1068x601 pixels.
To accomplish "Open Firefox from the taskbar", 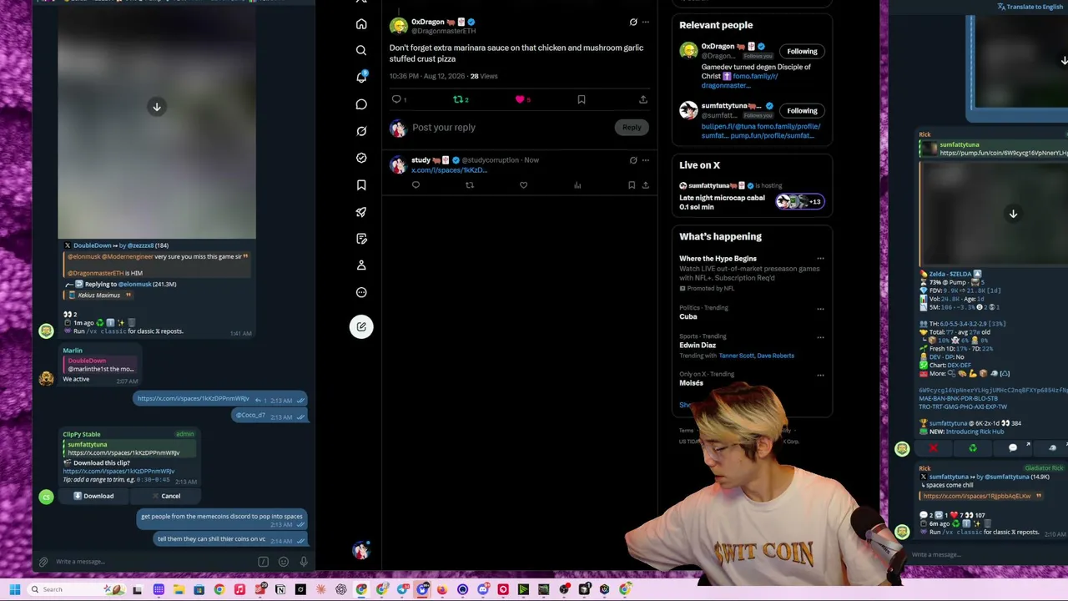I will tap(442, 589).
